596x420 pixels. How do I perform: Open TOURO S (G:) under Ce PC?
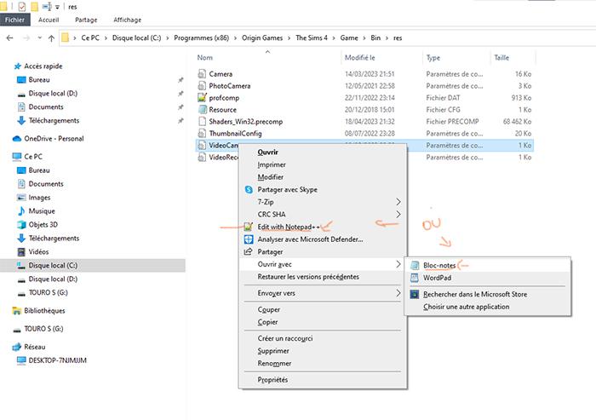pyautogui.click(x=48, y=292)
